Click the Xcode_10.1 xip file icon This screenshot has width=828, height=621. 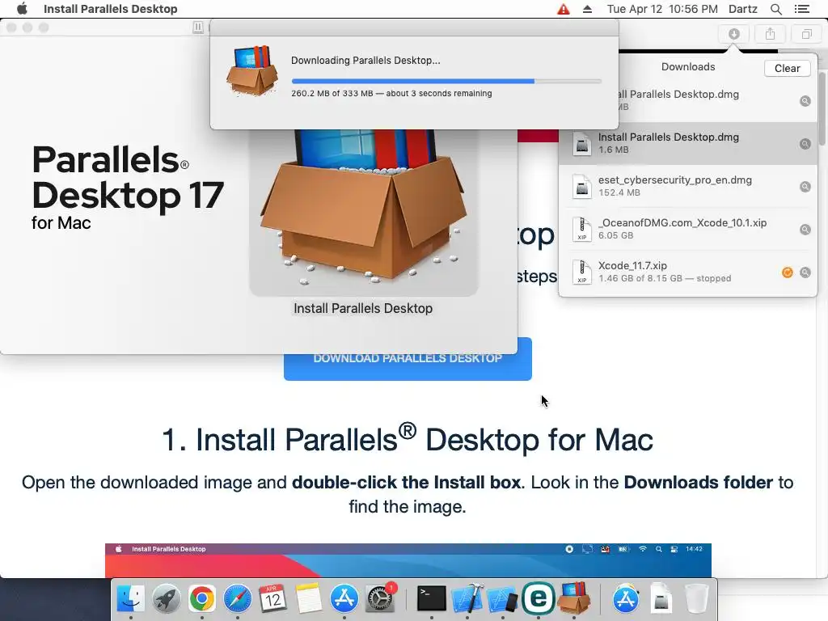click(582, 229)
